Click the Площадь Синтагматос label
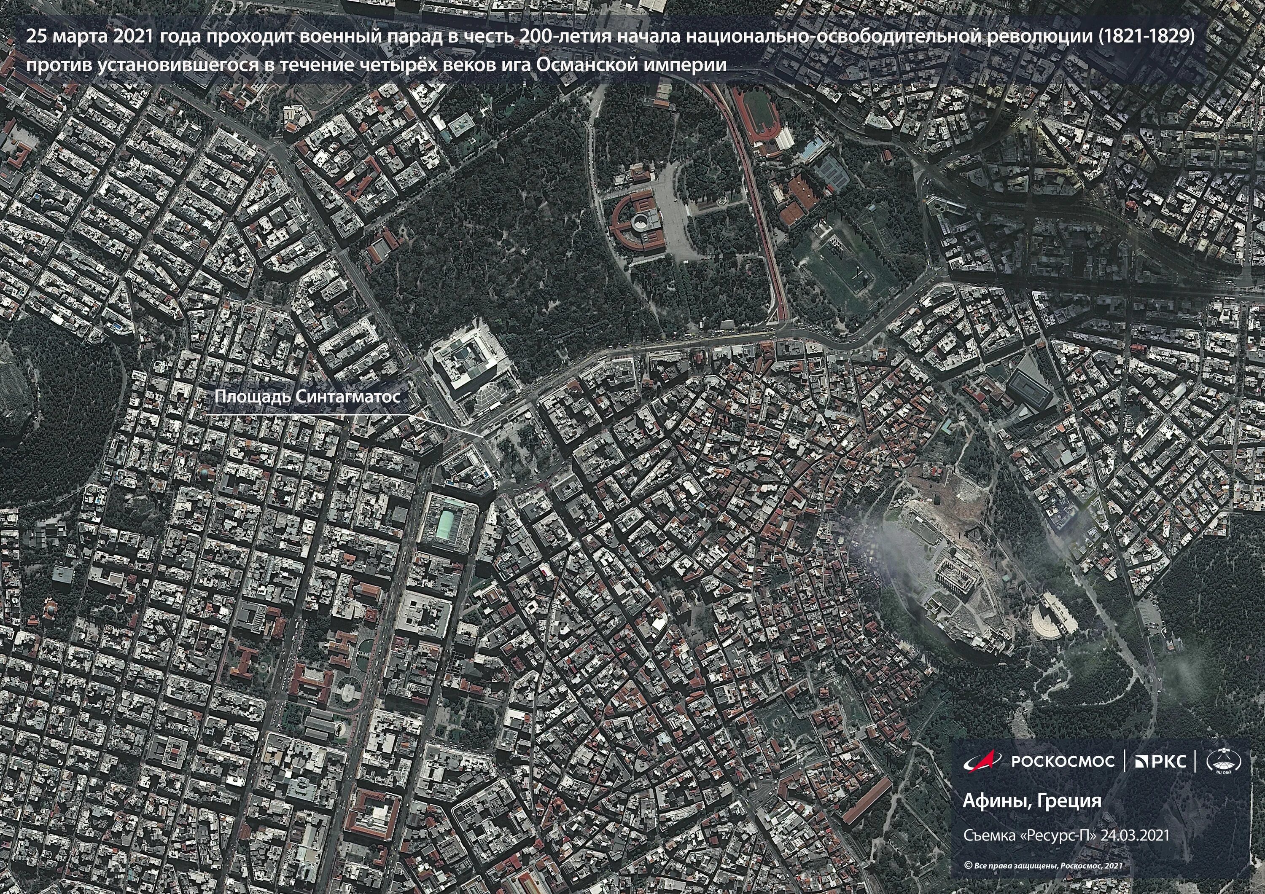Image resolution: width=1265 pixels, height=894 pixels. (x=307, y=397)
